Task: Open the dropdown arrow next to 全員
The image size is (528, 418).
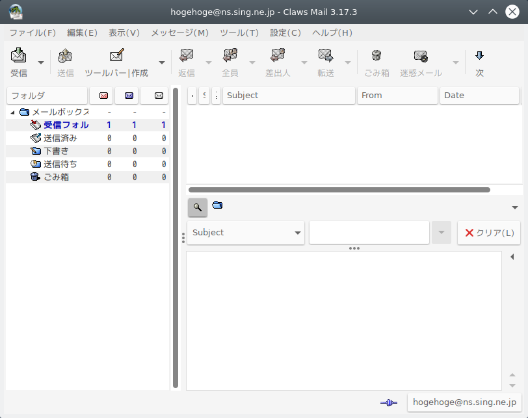Action: (x=252, y=62)
